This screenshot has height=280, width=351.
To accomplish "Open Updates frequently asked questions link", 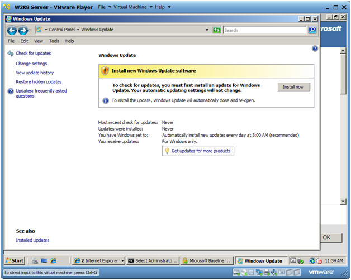I will point(41,93).
